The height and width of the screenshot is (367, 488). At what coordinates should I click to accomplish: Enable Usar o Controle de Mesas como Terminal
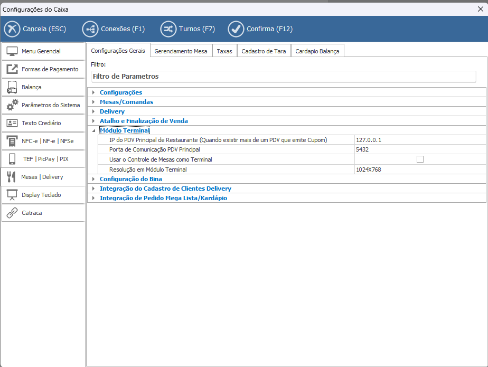[x=420, y=159]
